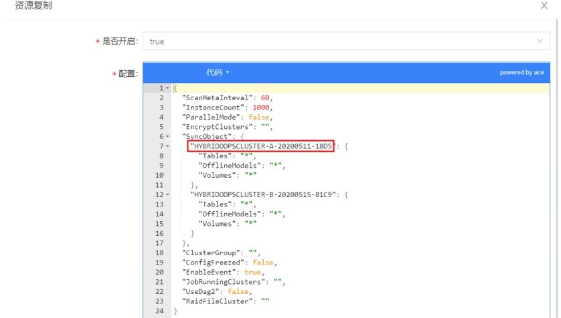
Task: Click the true value of EnableEvent
Action: pyautogui.click(x=252, y=272)
